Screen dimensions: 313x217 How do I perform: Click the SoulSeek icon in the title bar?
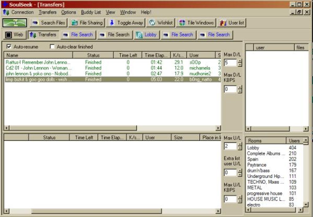click(5, 4)
